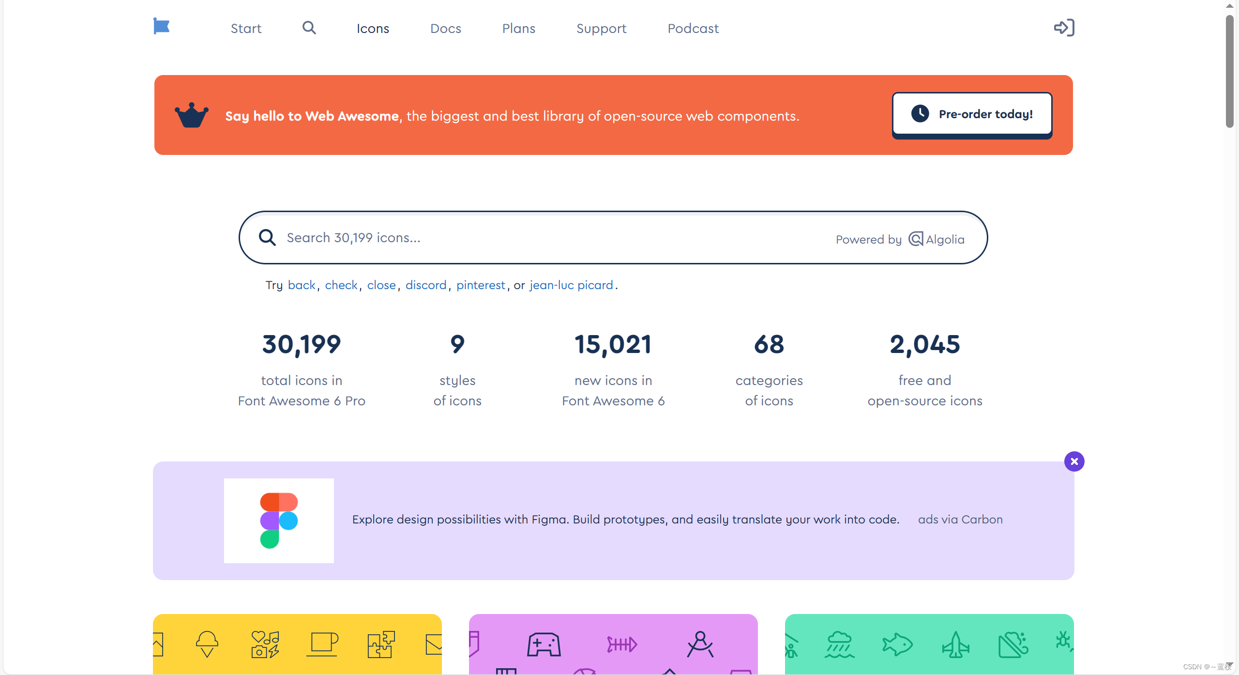This screenshot has height=675, width=1239.
Task: Open the Icons nav item
Action: click(373, 29)
